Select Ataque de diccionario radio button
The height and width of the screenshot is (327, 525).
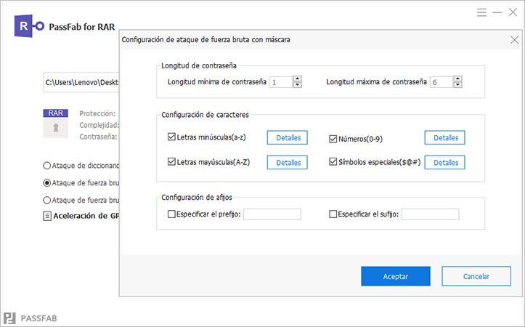[47, 166]
